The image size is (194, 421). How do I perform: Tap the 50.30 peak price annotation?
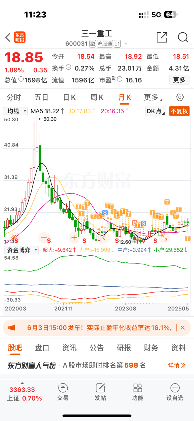coord(48,119)
